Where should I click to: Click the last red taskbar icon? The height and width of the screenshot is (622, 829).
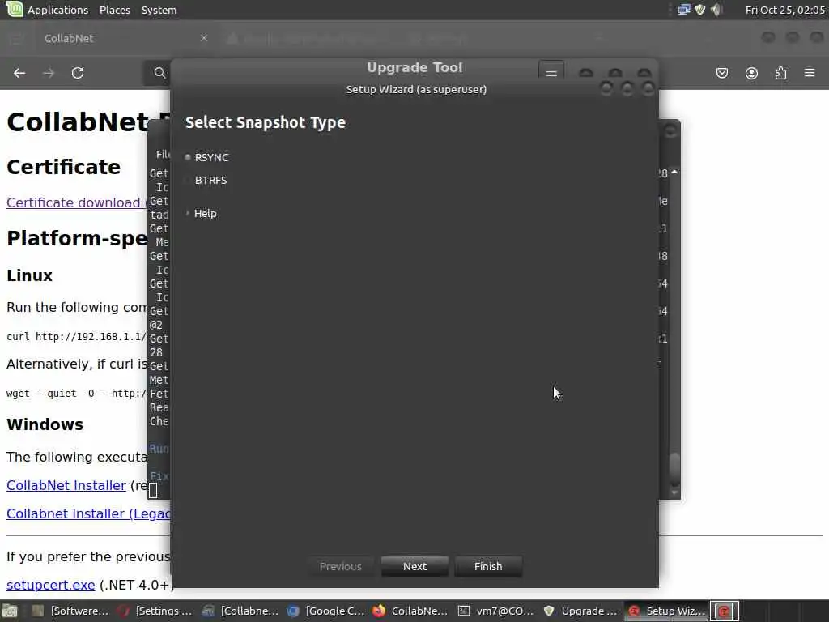[724, 611]
